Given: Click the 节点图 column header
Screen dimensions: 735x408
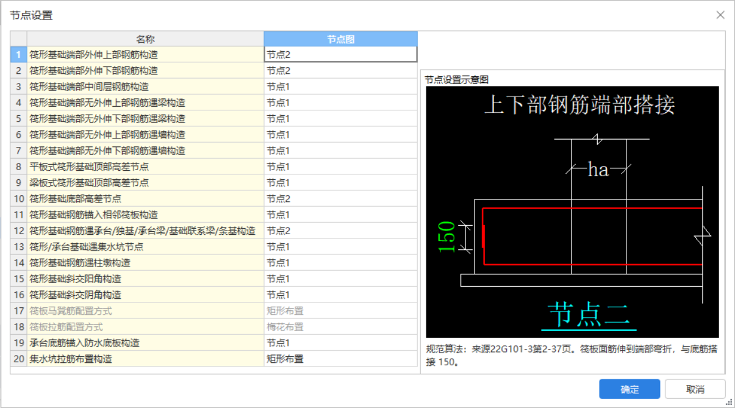Looking at the screenshot, I should [x=341, y=39].
